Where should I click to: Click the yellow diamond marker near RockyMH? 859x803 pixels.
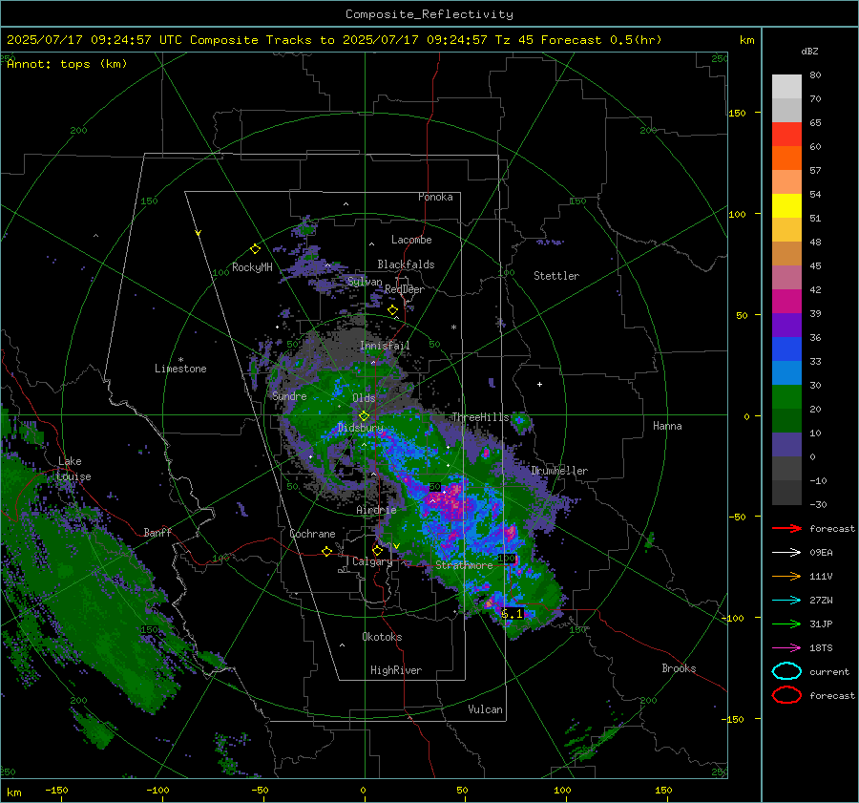tap(255, 249)
